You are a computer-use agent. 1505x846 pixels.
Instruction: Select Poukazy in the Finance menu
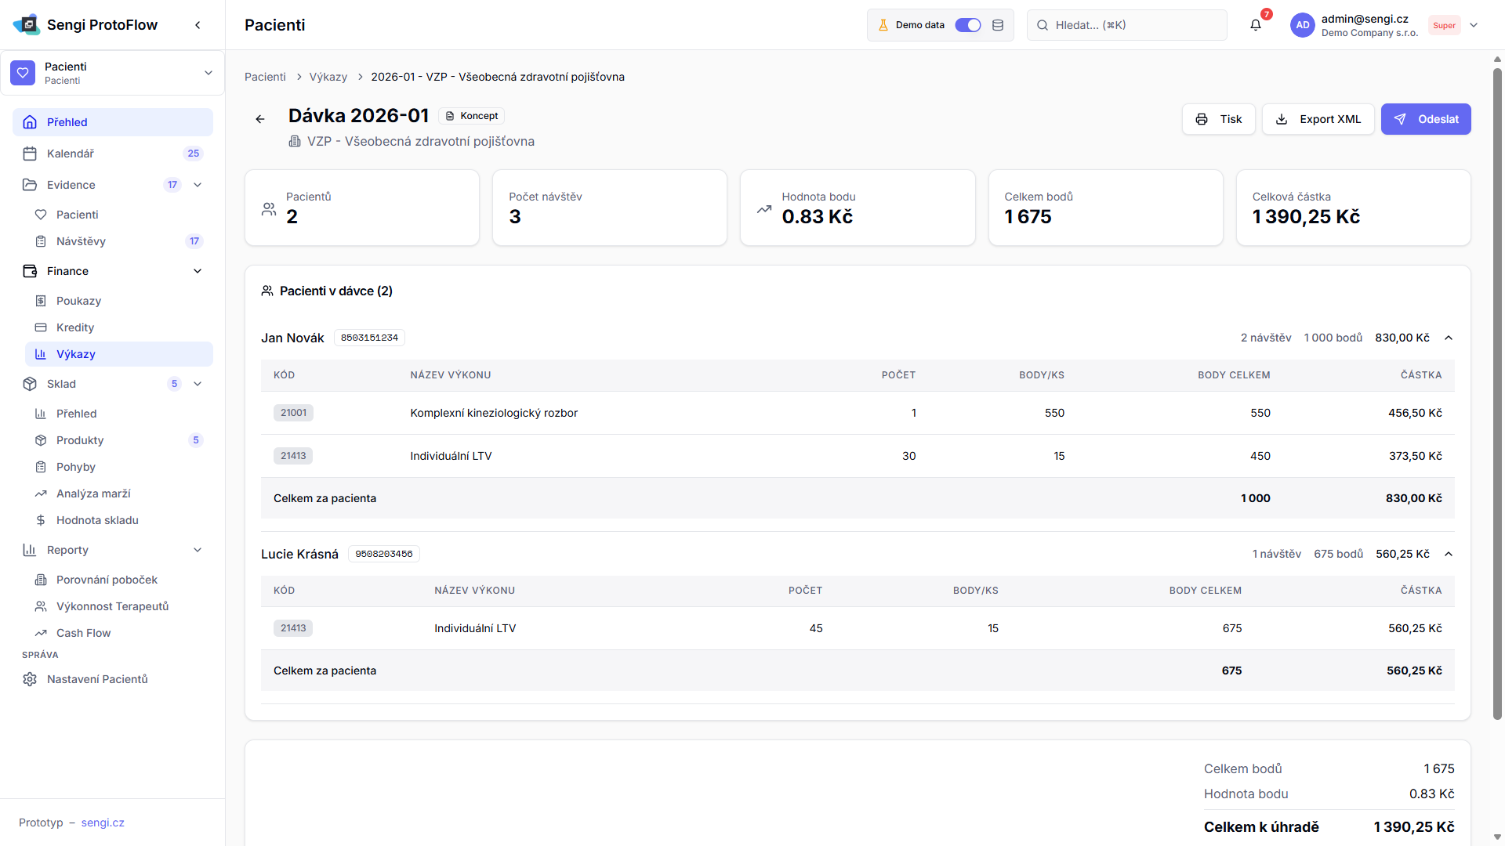(x=78, y=301)
